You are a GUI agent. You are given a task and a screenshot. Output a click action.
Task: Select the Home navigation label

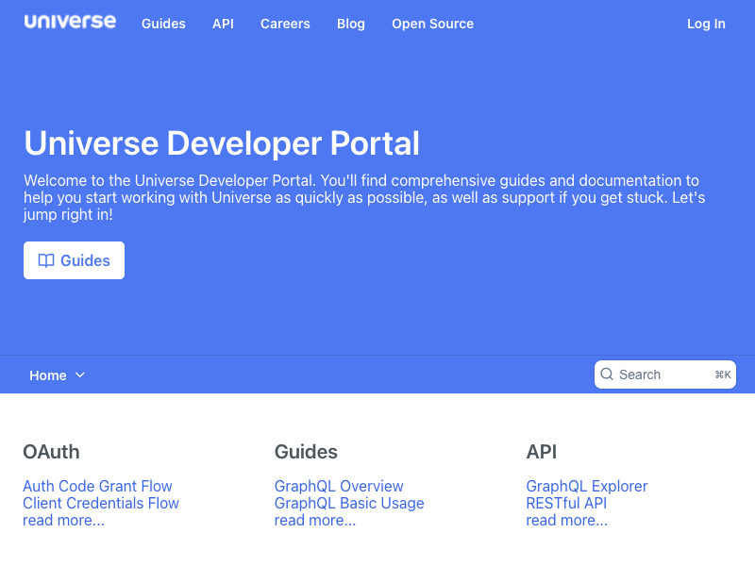coord(48,375)
